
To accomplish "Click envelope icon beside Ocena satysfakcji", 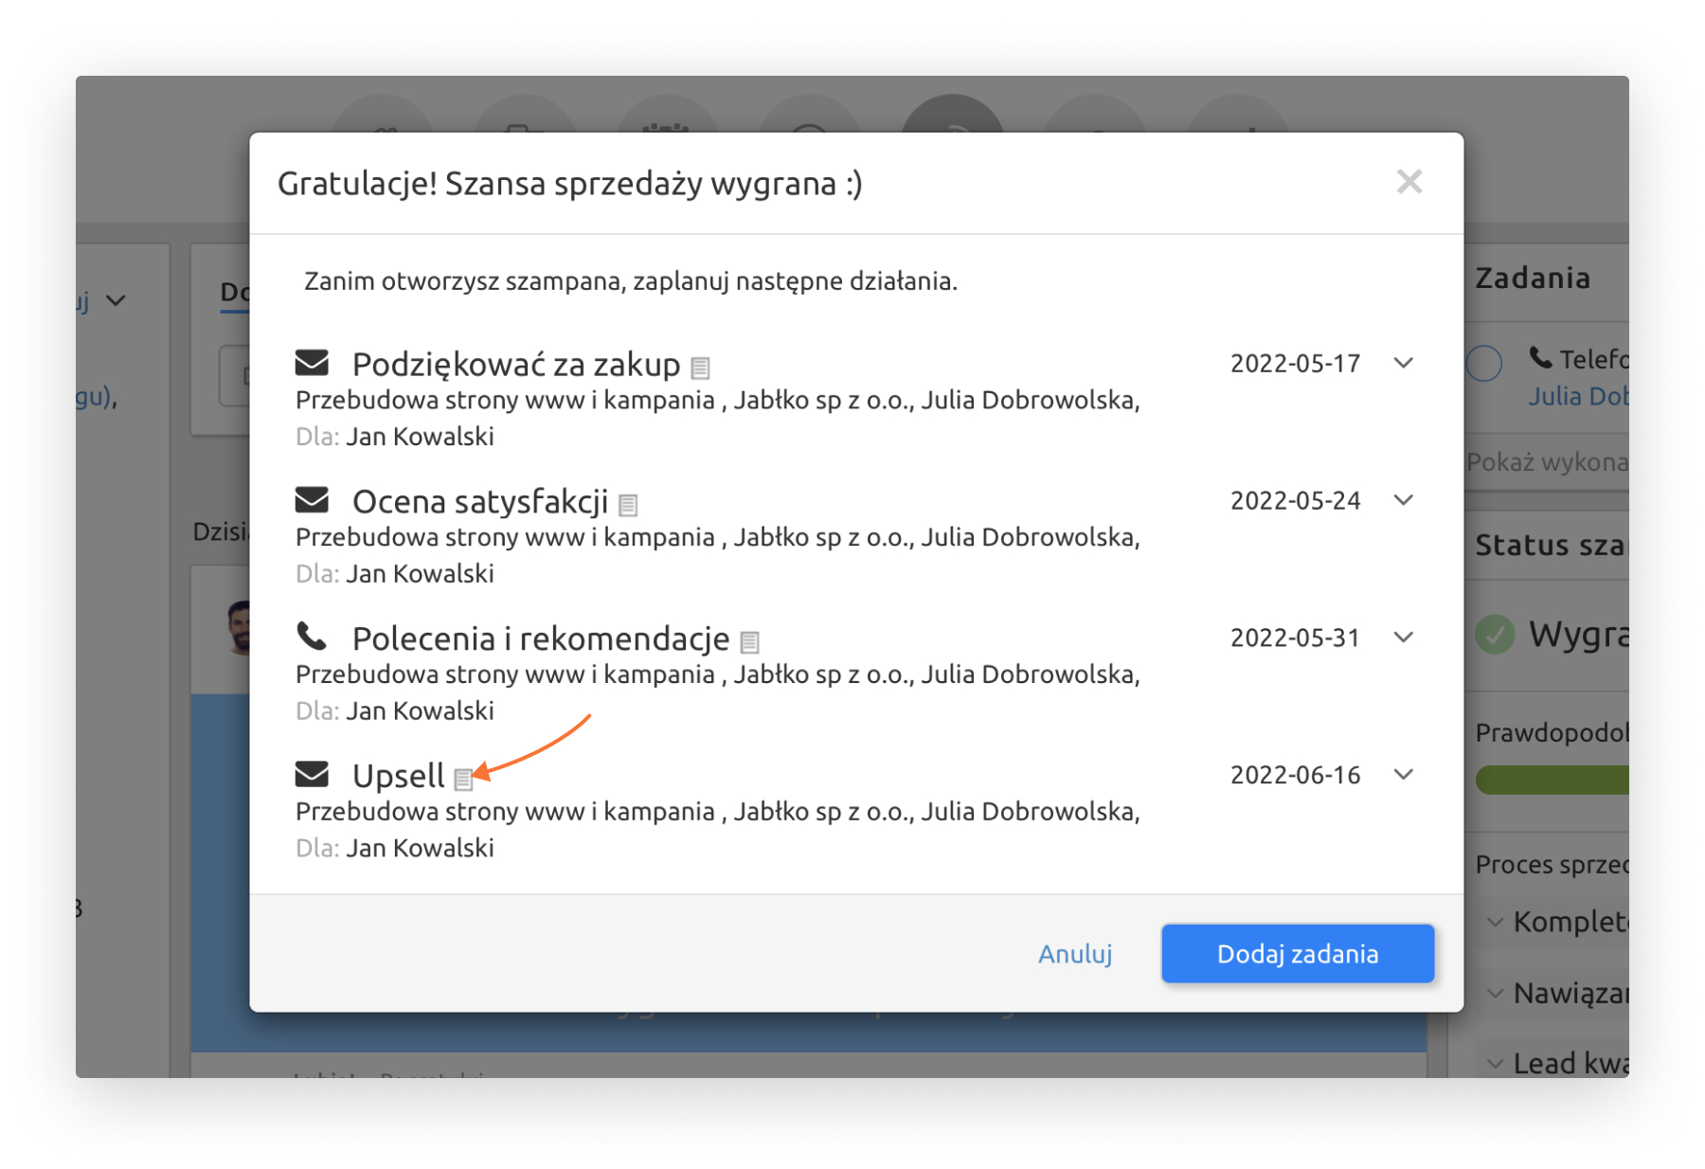I will [x=312, y=499].
